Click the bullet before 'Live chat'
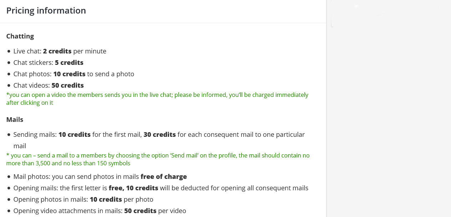Image resolution: width=451 pixels, height=217 pixels. pyautogui.click(x=9, y=52)
